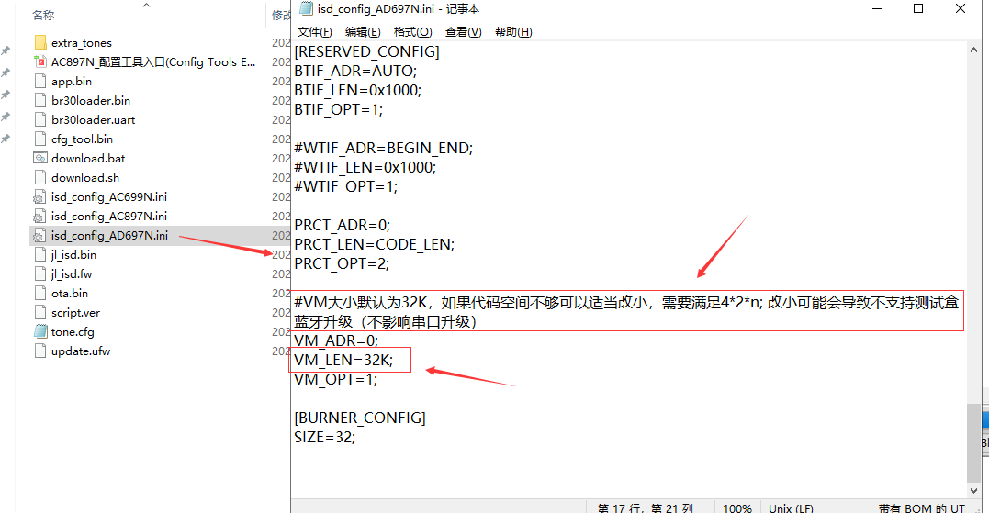Image resolution: width=989 pixels, height=513 pixels.
Task: Place cursor on the BTIF_ADR=AUTO; line
Action: pyautogui.click(x=355, y=72)
